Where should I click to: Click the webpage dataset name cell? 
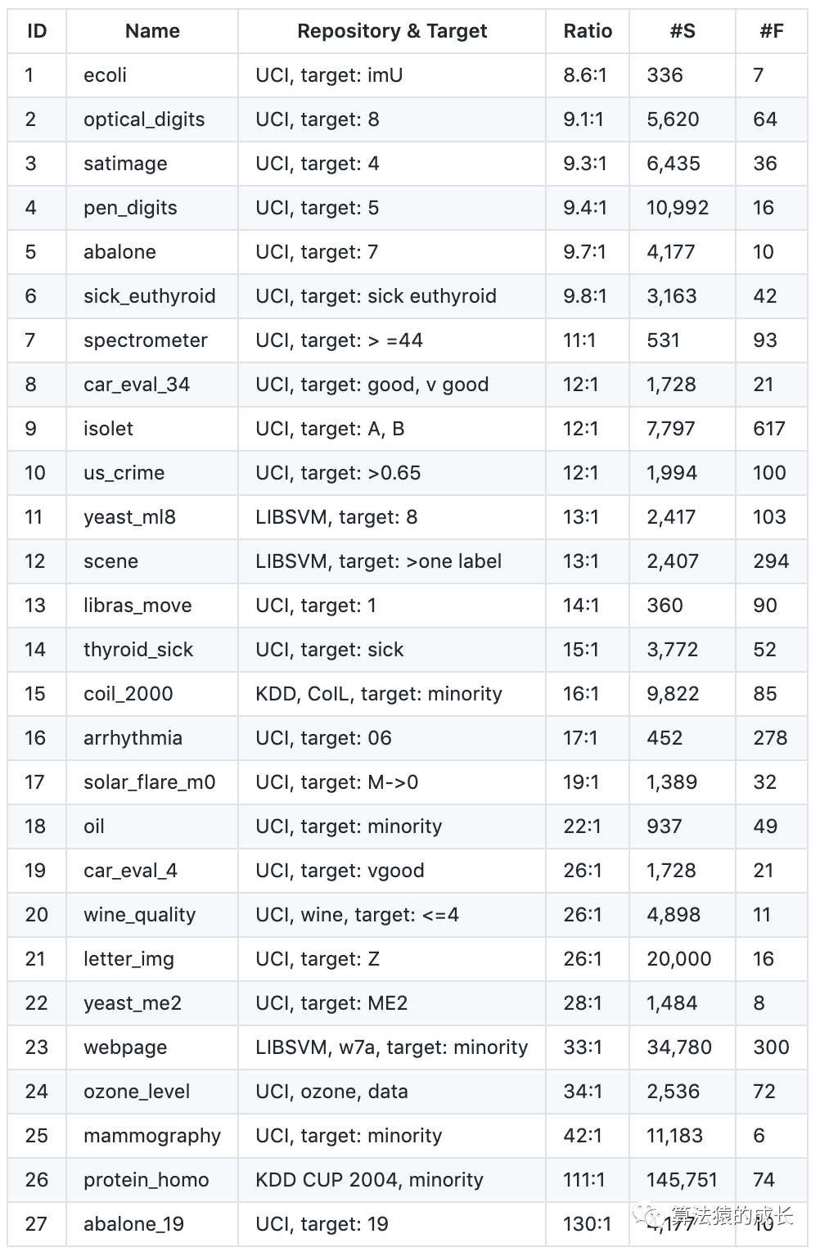(x=125, y=1047)
